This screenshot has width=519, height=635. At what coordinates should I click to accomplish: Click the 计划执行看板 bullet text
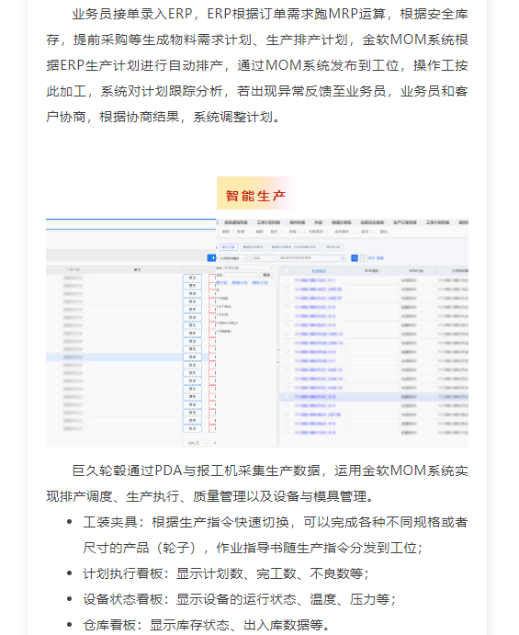pos(226,573)
